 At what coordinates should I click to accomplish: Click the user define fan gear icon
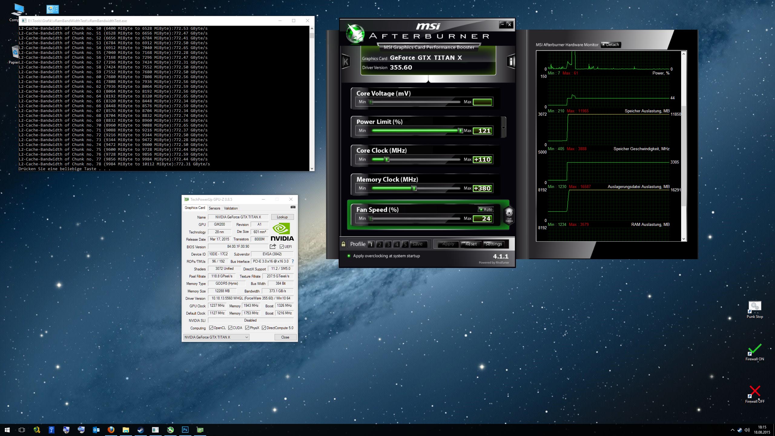pos(509,215)
